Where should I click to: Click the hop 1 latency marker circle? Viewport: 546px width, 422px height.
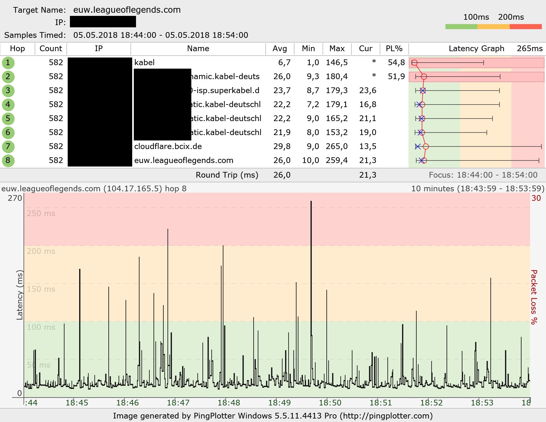(414, 63)
